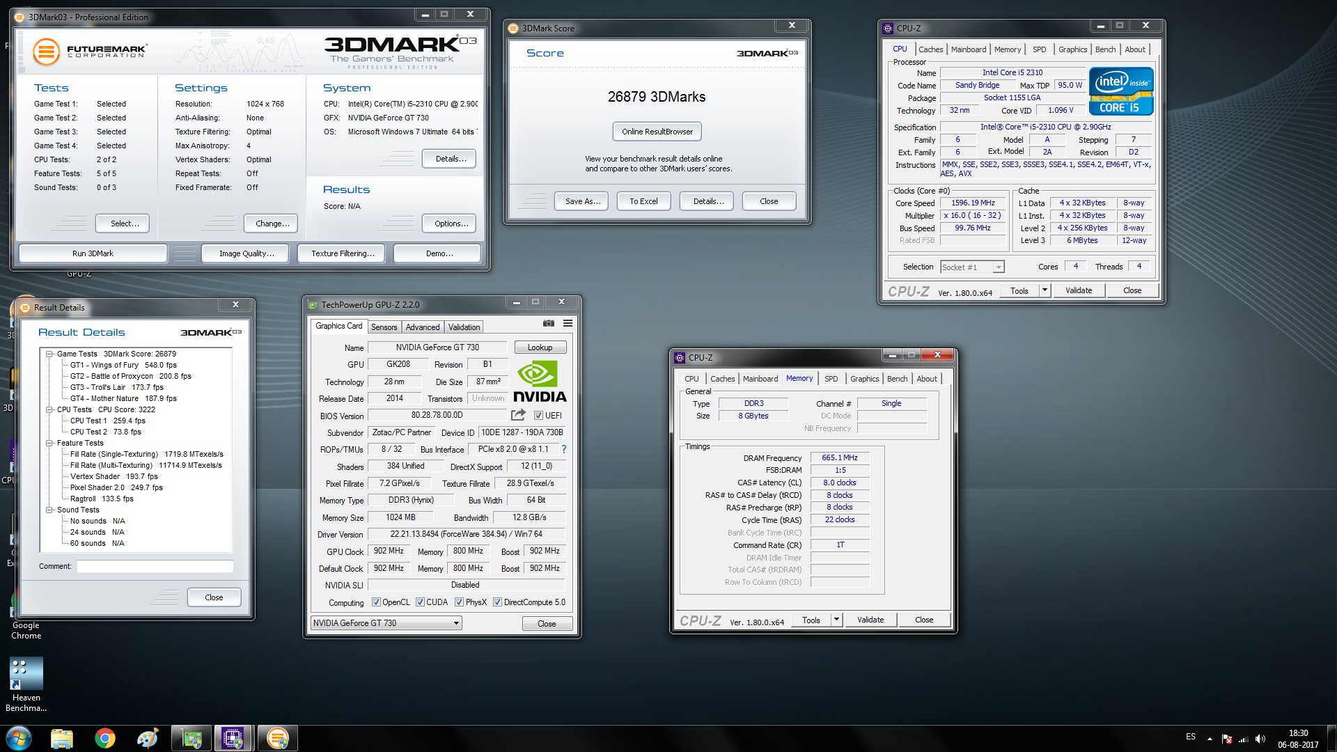Viewport: 1337px width, 752px height.
Task: Click the NVIDIA logo in GPU-Z
Action: tap(540, 382)
